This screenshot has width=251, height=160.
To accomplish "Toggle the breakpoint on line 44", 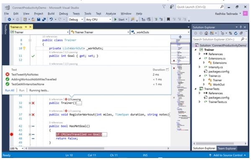I will [12, 134].
